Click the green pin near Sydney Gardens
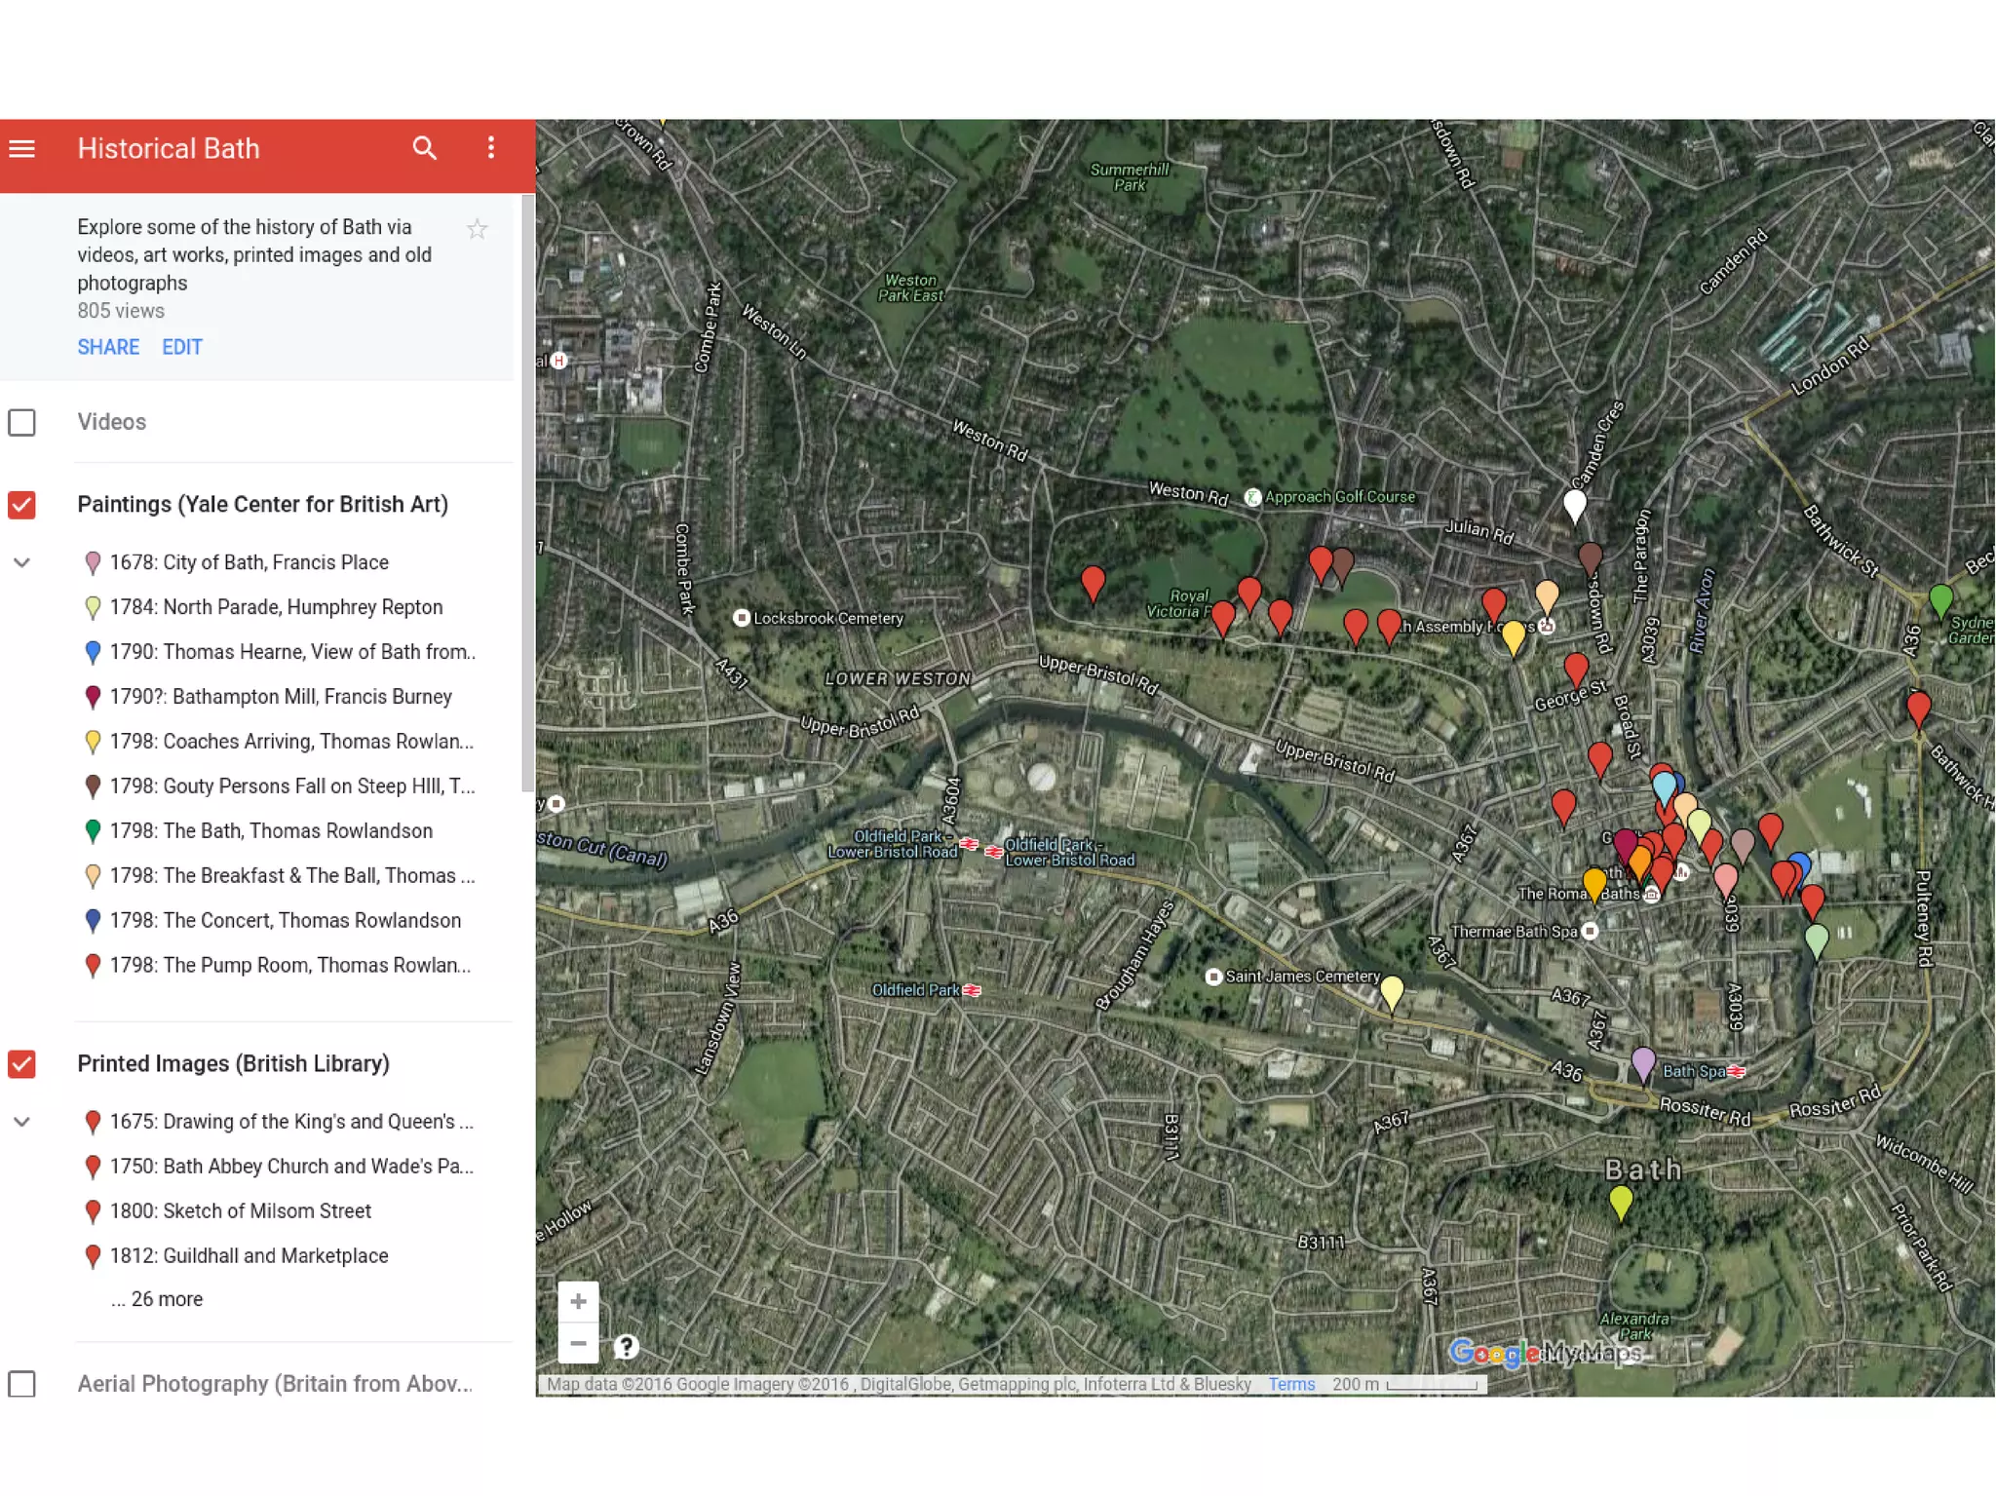 pos(1940,598)
